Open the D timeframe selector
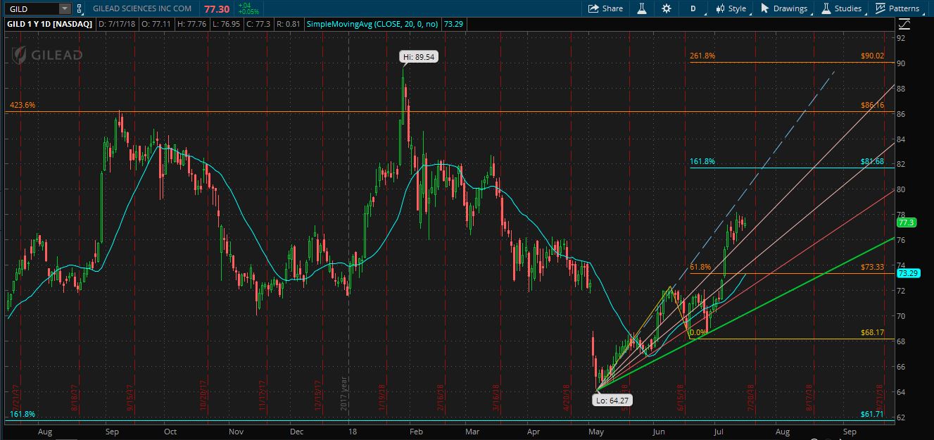The height and width of the screenshot is (440, 934). tap(693, 8)
